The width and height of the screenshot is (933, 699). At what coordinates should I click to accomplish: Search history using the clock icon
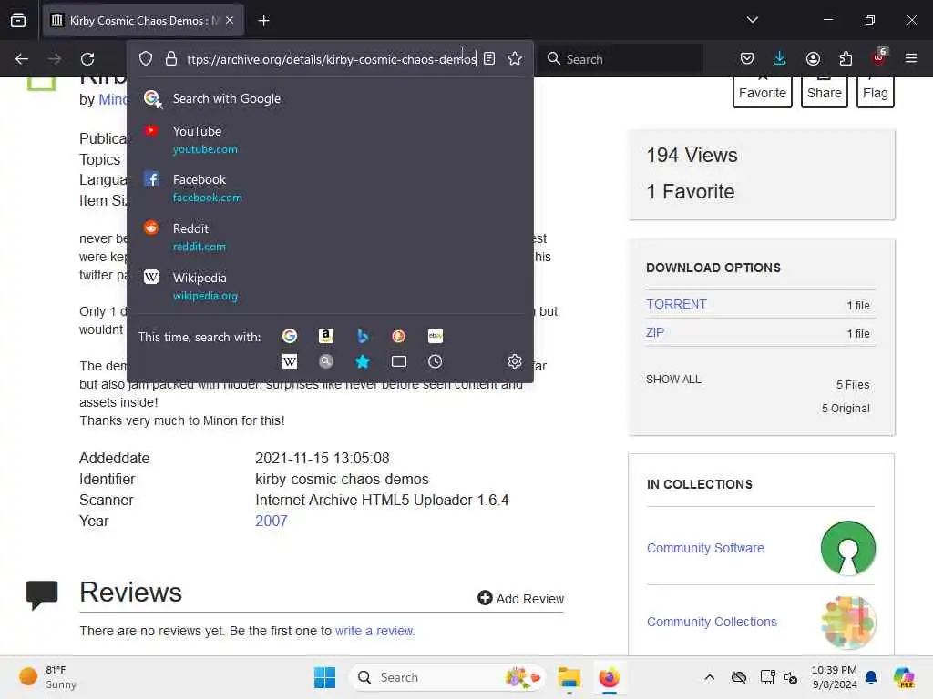point(435,361)
